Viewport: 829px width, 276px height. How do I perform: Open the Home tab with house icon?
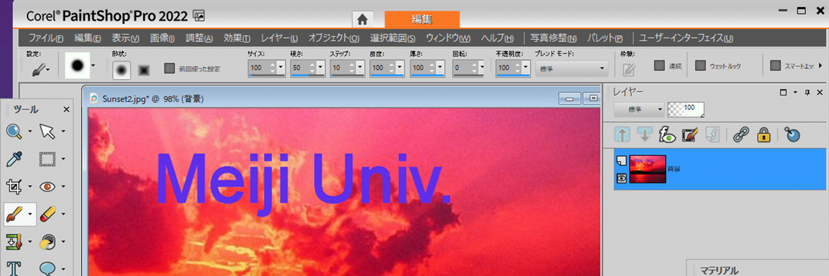(x=362, y=19)
